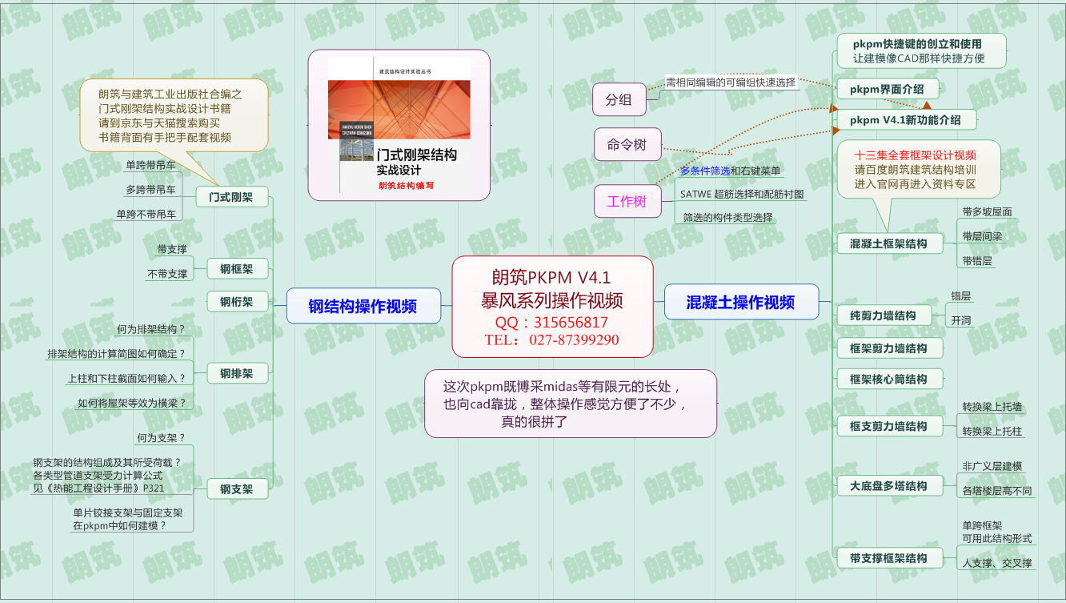Select 单片铰接支架与固定支架 subtopic
This screenshot has height=603, width=1066.
(x=128, y=519)
